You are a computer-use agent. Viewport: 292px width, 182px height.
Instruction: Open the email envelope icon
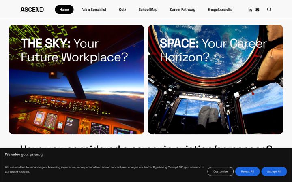[x=258, y=10]
